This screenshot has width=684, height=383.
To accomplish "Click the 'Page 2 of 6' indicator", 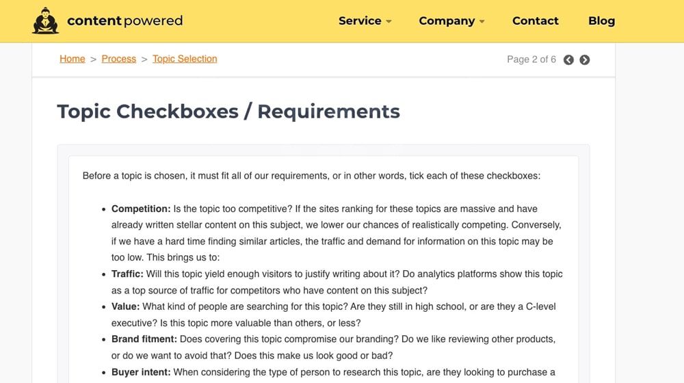I will click(x=531, y=60).
